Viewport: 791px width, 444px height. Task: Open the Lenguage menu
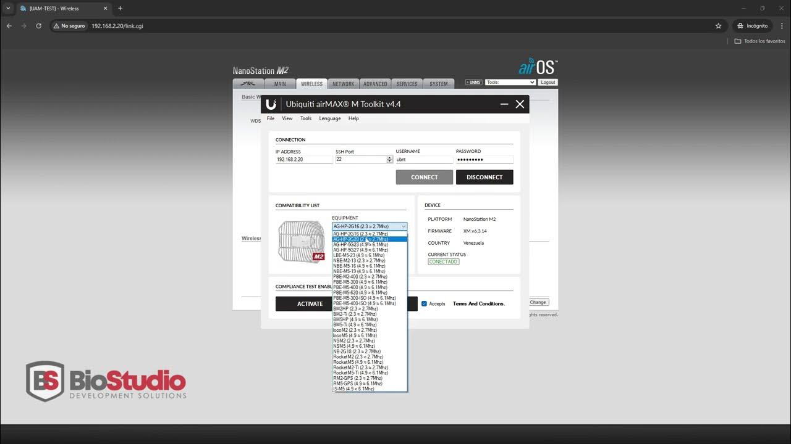coord(330,118)
